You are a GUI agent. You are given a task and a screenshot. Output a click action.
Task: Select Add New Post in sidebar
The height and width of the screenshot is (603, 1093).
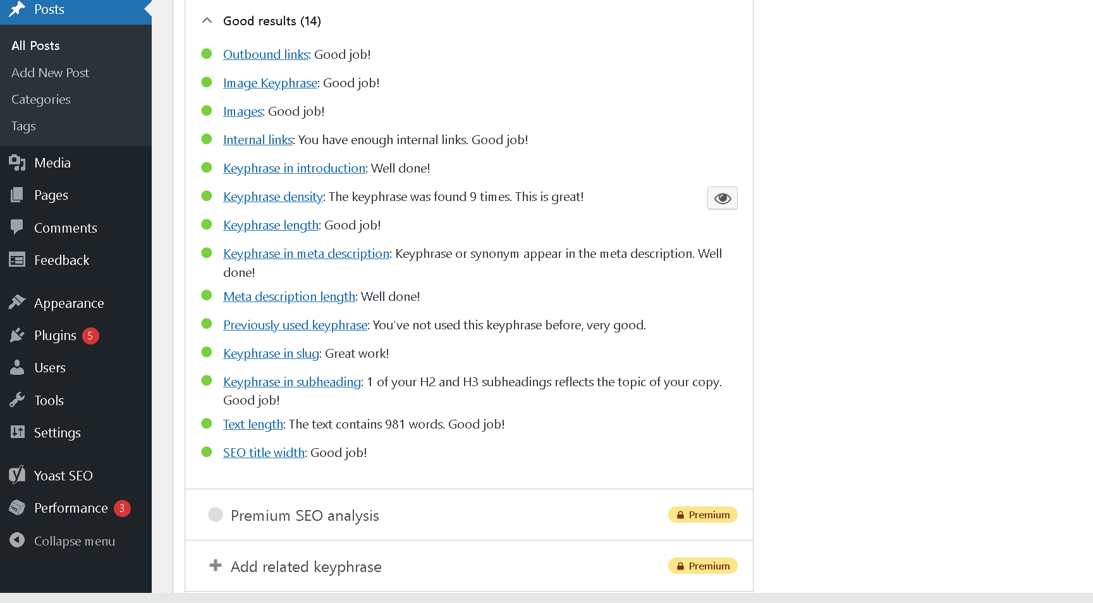pyautogui.click(x=51, y=73)
